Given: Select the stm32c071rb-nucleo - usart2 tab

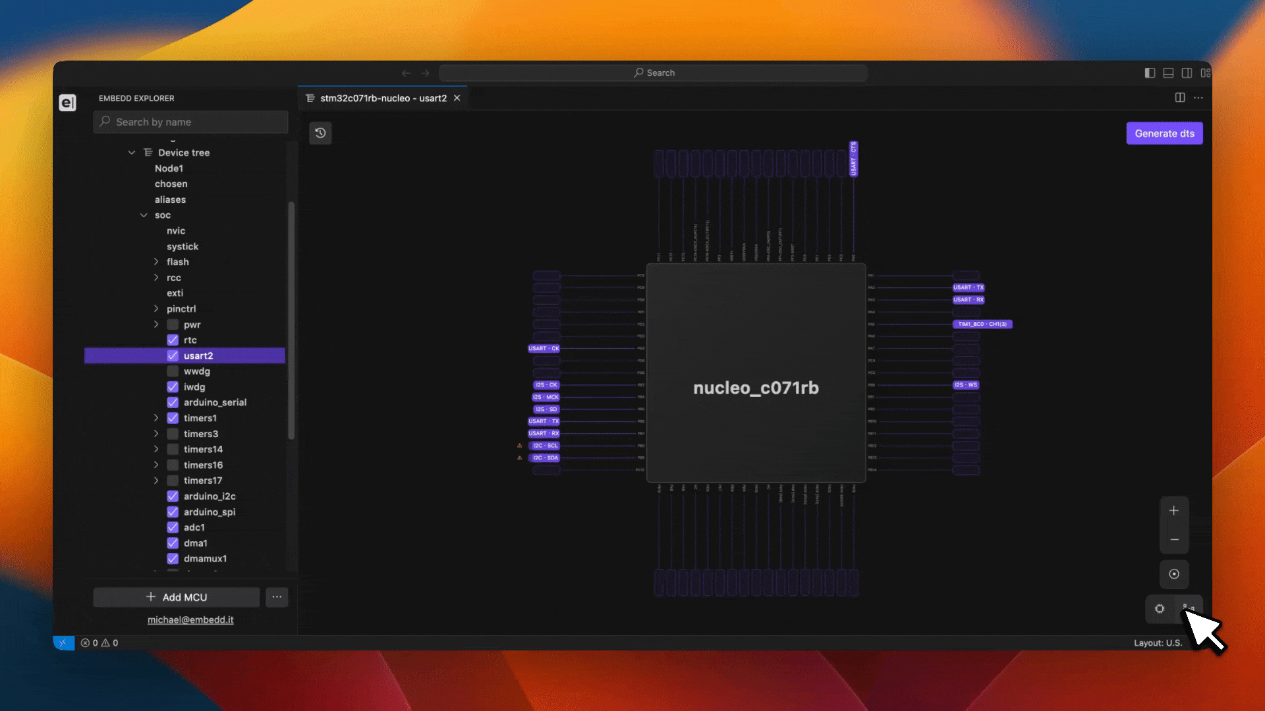Looking at the screenshot, I should point(383,98).
